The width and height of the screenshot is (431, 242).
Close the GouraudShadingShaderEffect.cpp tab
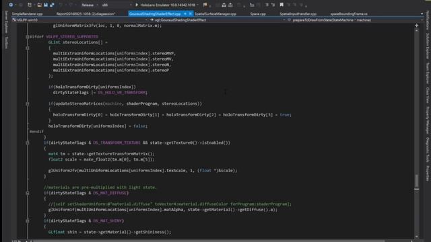pyautogui.click(x=190, y=13)
